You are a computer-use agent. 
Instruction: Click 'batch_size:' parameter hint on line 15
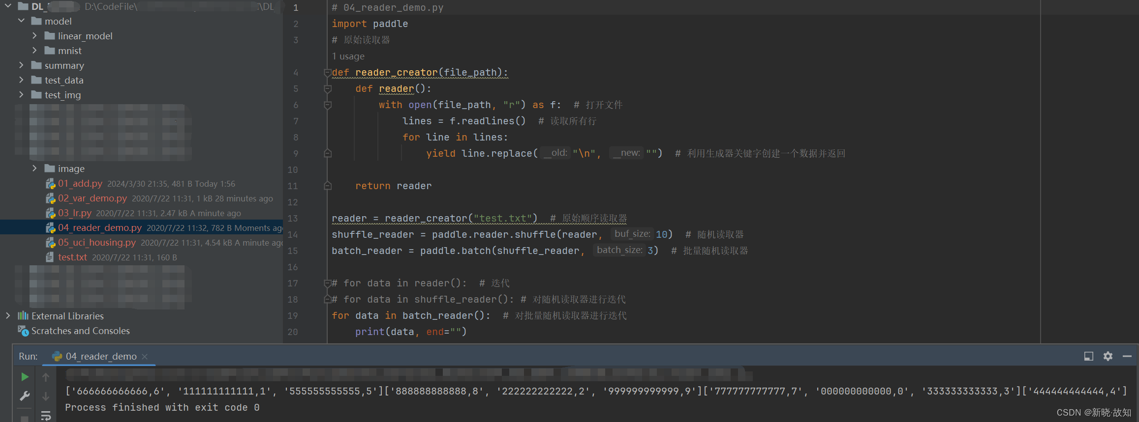click(x=619, y=250)
